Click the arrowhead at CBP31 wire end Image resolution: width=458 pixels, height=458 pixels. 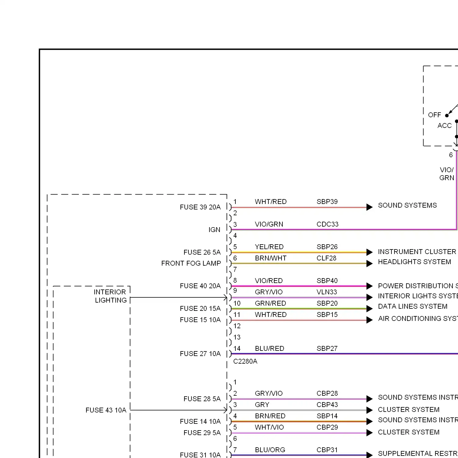click(x=369, y=455)
